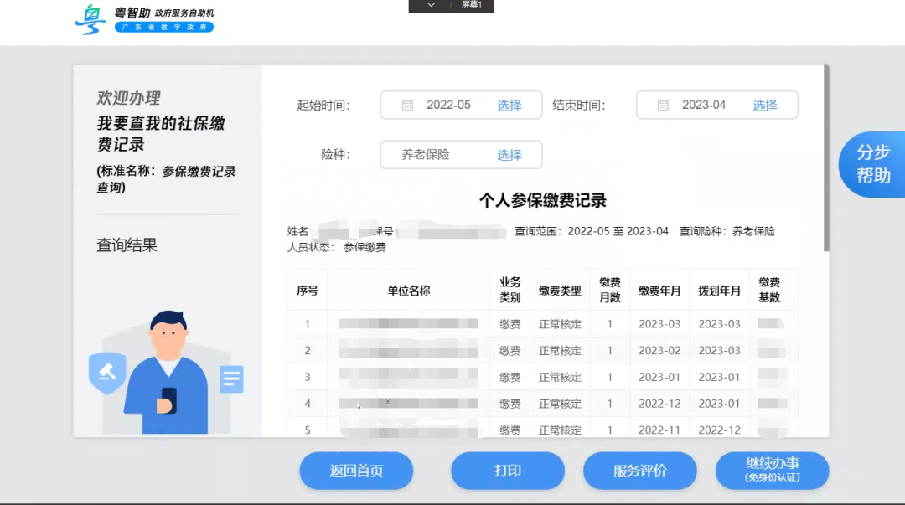Open the end time 选择 date picker
Viewport: 905px width, 505px height.
(765, 105)
